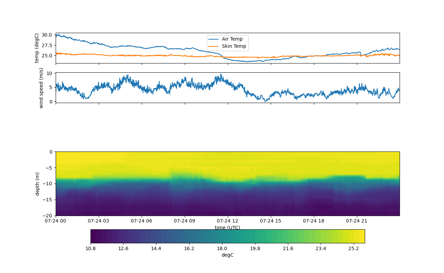Select the degC colorbar title

click(227, 255)
